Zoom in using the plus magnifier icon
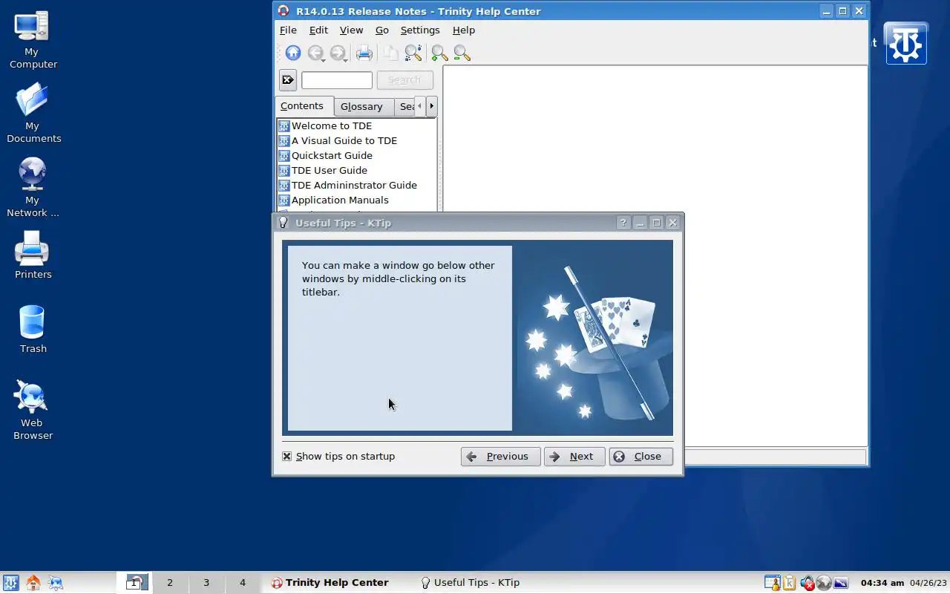950x594 pixels. 439,53
